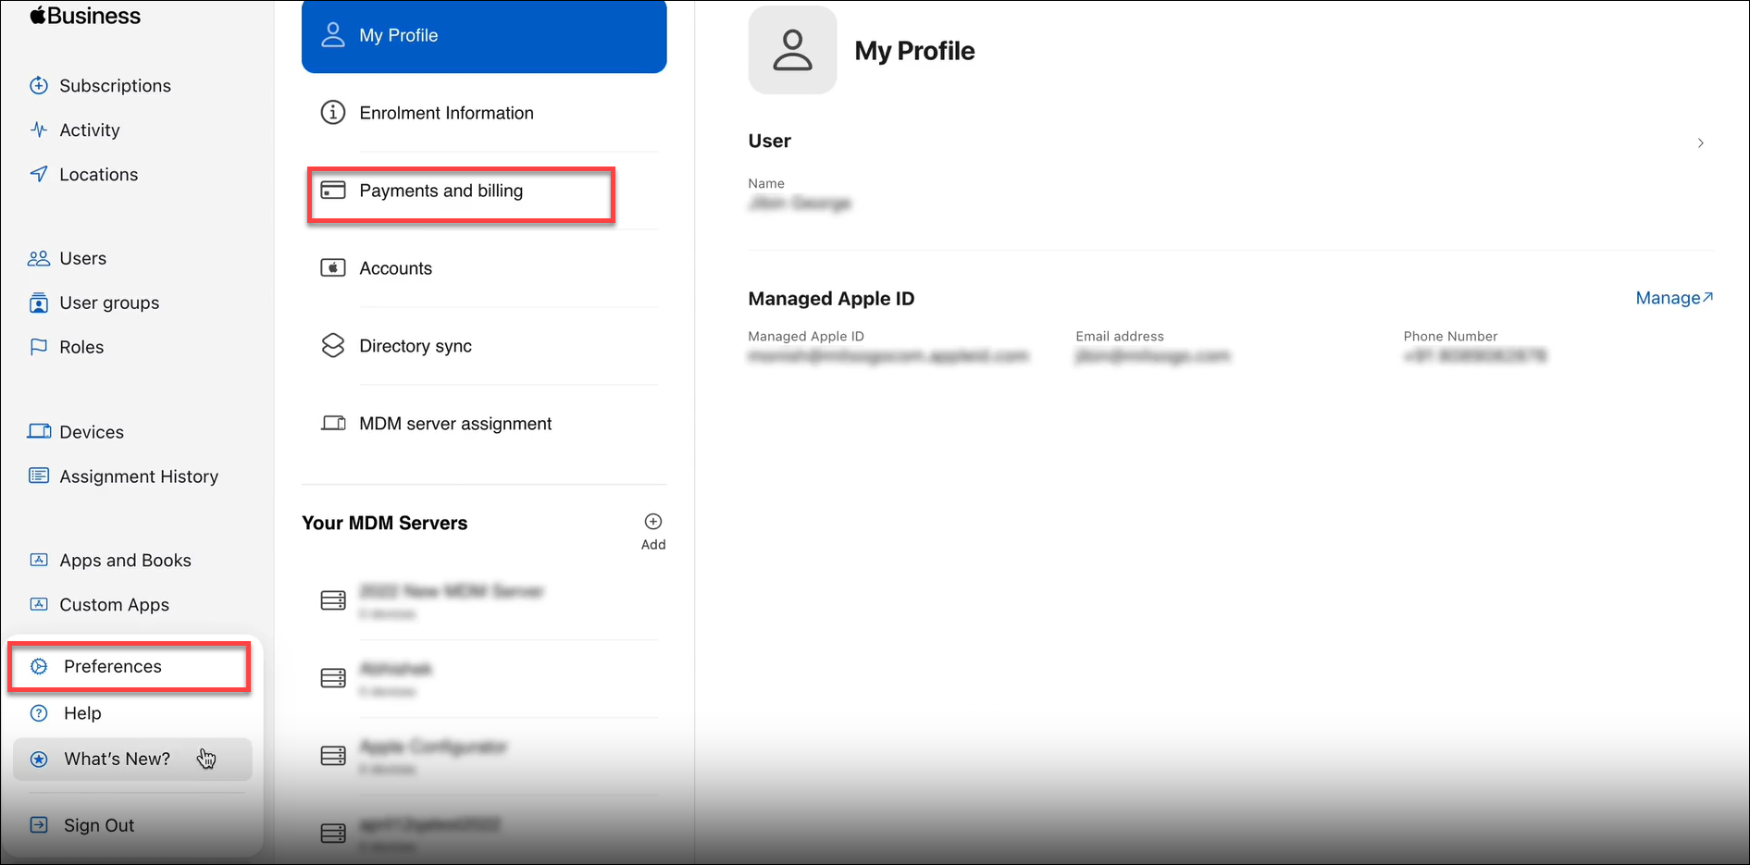Viewport: 1750px width, 865px height.
Task: Click the Your MDM Servers heading
Action: 385,523
